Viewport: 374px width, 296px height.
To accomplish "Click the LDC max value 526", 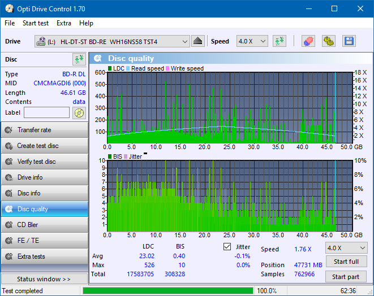I will tap(149, 265).
